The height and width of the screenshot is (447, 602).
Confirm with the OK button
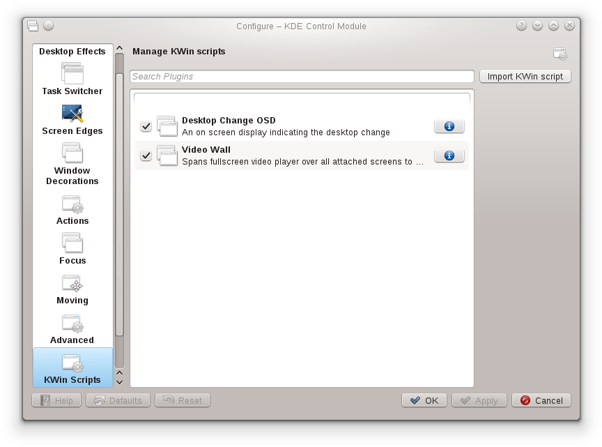click(x=424, y=400)
